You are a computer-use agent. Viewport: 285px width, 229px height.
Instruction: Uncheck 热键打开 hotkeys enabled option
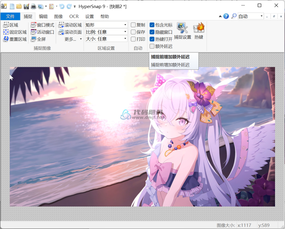[x=152, y=39]
